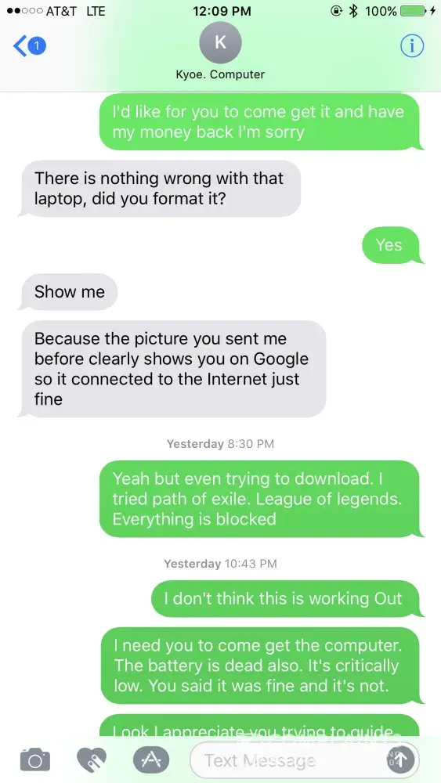Tap the "Show me" message bubble

point(70,292)
